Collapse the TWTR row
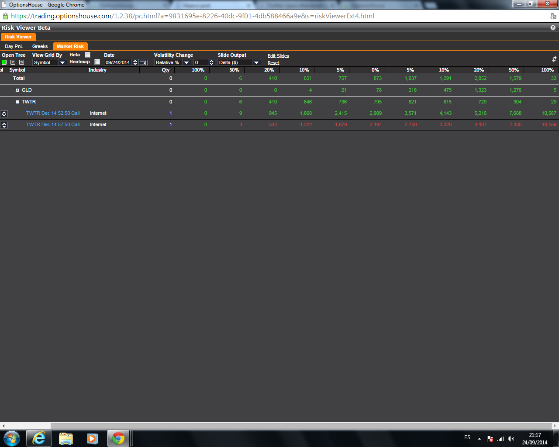Screen dimensions: 559x447 pyautogui.click(x=17, y=102)
